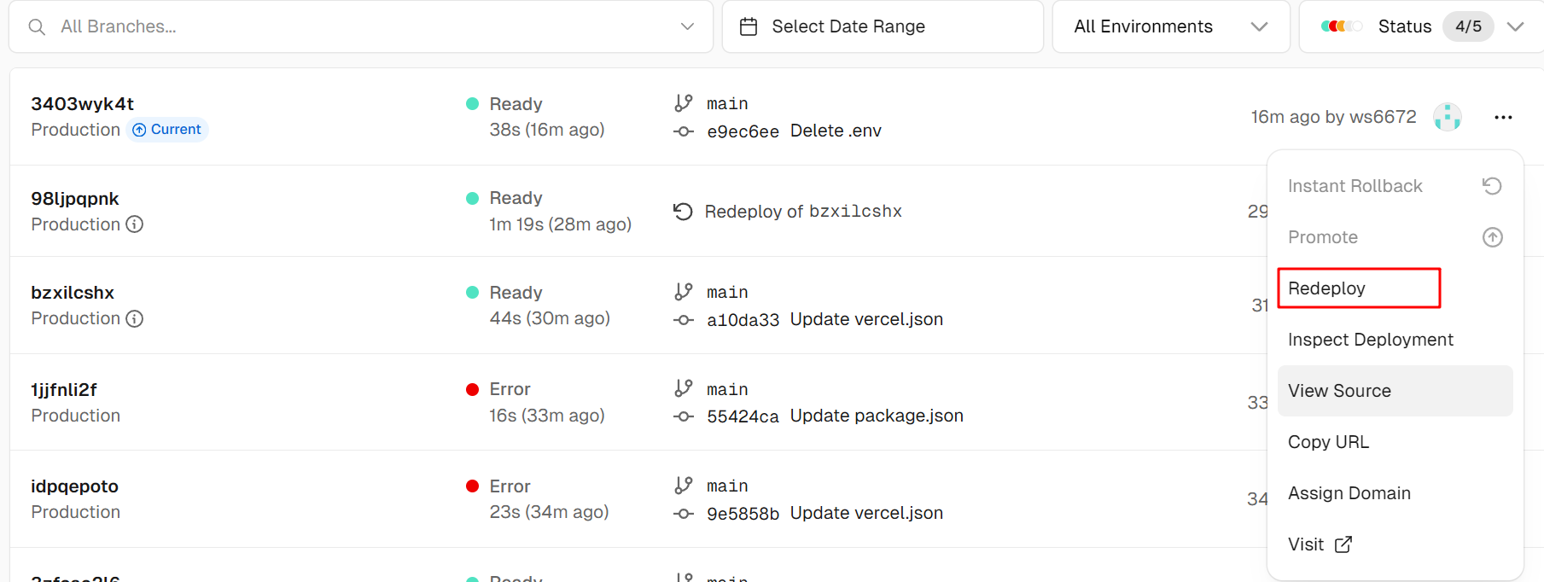Click the info icon next to 98ljpqpnk Production
The width and height of the screenshot is (1544, 582).
[x=135, y=224]
